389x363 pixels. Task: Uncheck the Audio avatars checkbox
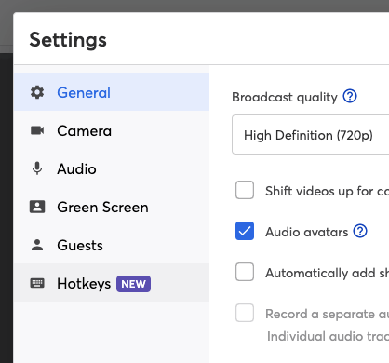point(245,231)
